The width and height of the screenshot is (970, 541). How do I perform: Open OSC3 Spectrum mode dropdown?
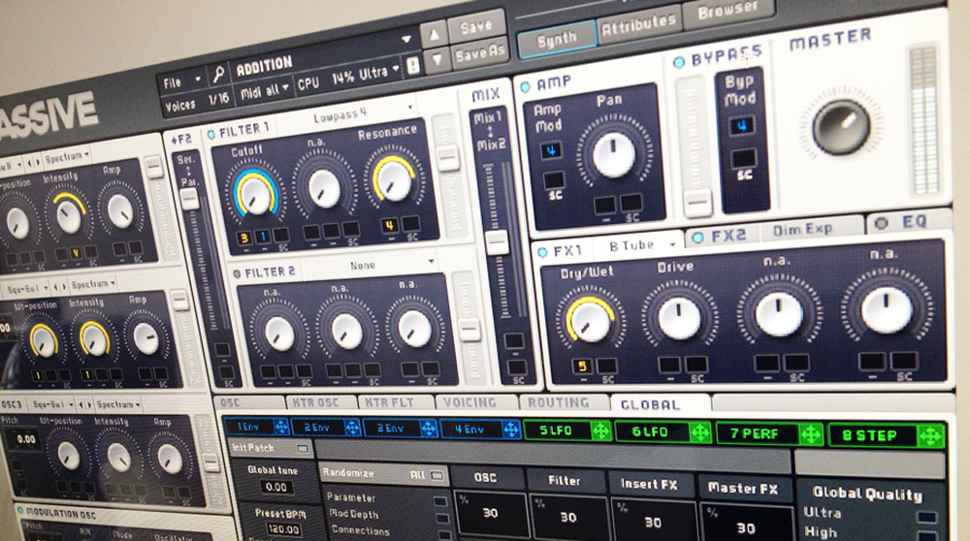pyautogui.click(x=117, y=404)
